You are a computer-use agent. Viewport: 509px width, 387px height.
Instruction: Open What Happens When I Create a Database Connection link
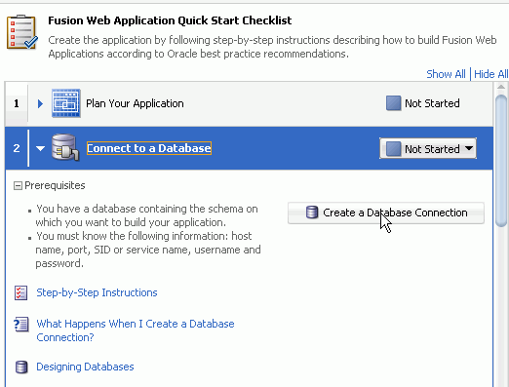tap(136, 330)
